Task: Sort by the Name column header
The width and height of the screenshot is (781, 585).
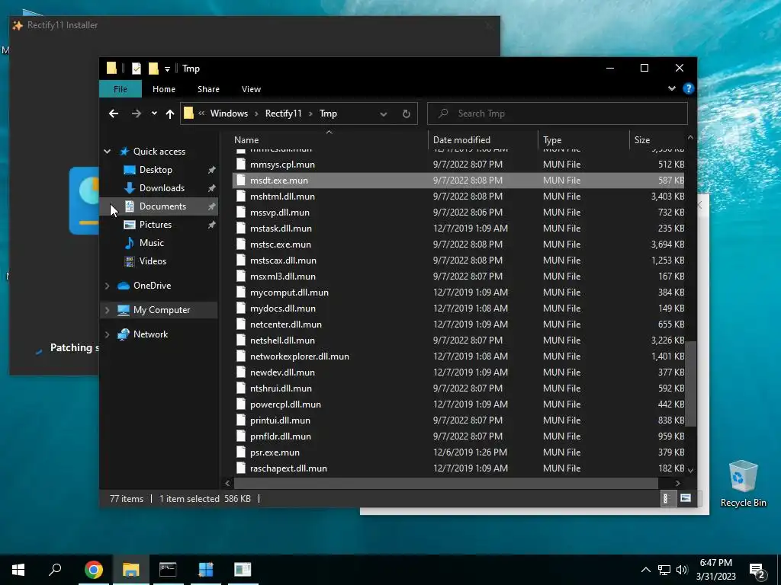Action: pyautogui.click(x=329, y=140)
